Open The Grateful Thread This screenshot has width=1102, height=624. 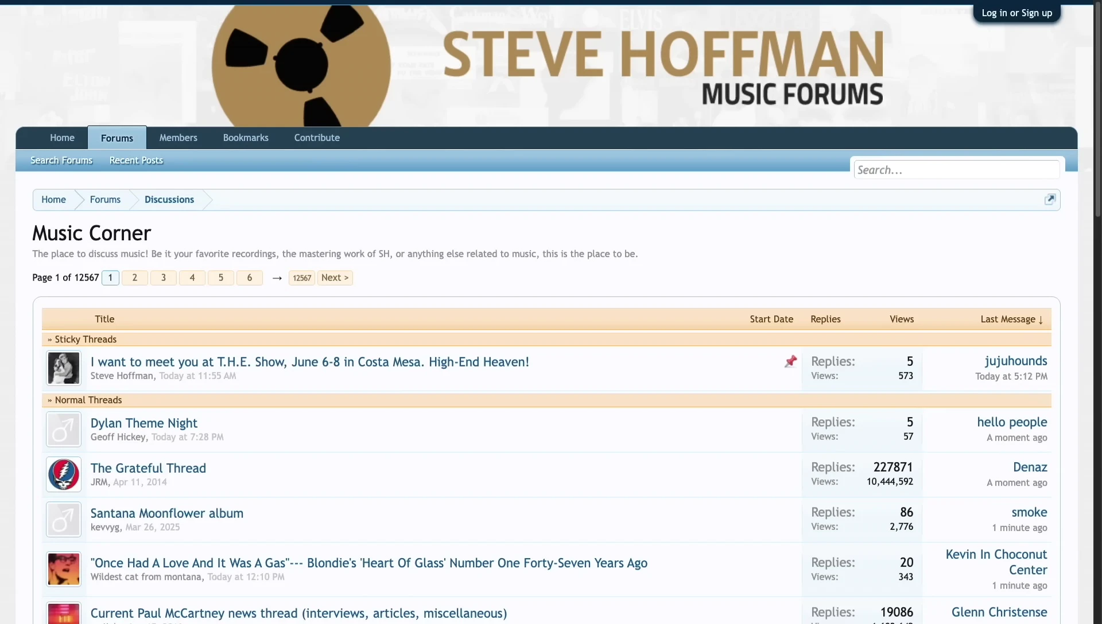[148, 468]
